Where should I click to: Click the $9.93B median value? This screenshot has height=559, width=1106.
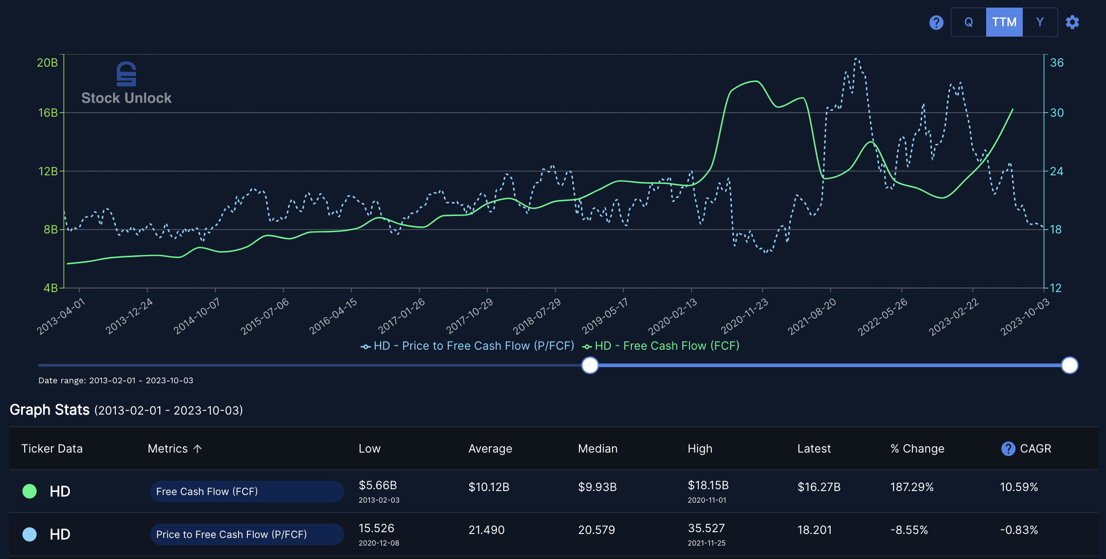point(597,487)
